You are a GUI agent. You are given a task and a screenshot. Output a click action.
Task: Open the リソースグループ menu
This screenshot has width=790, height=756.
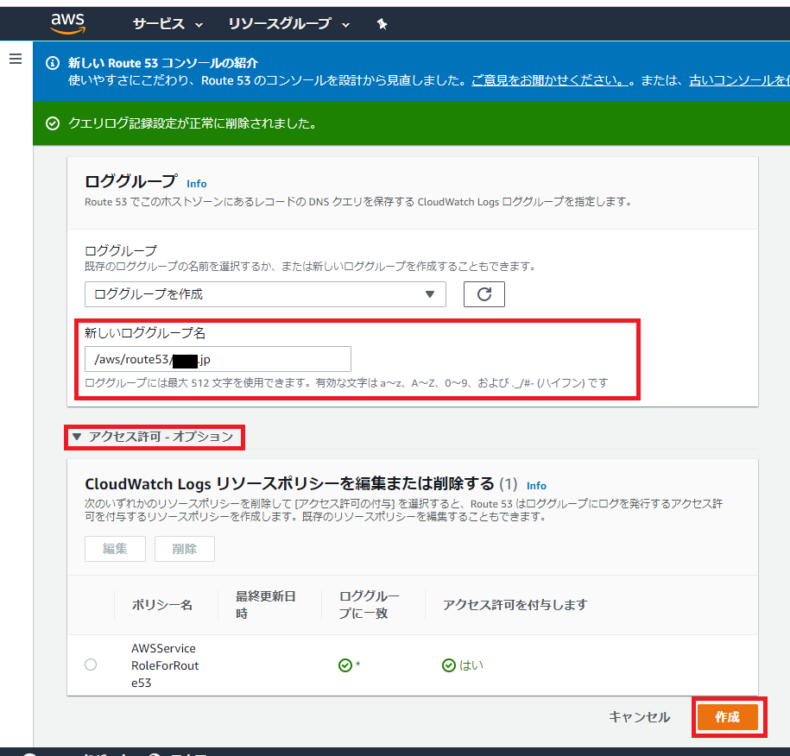(281, 24)
